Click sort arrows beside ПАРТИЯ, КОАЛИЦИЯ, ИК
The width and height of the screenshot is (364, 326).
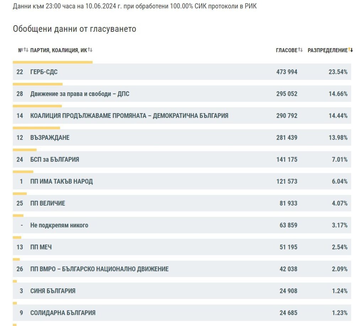point(90,50)
